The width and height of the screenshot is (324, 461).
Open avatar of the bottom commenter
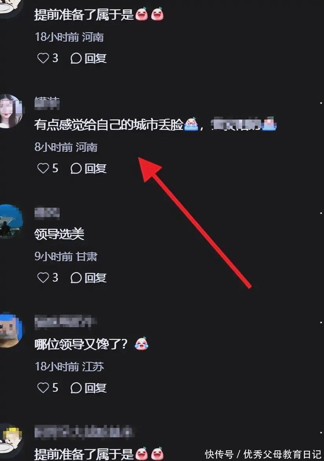click(x=10, y=440)
